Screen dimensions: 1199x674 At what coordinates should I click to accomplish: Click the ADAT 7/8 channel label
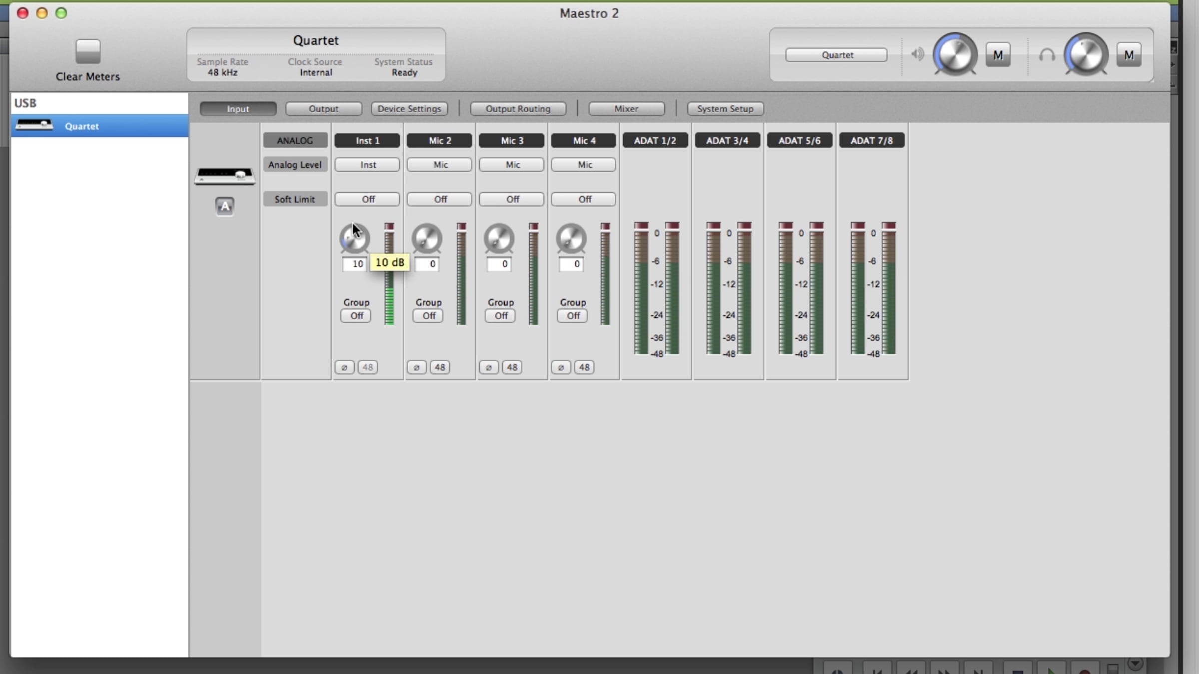(872, 141)
